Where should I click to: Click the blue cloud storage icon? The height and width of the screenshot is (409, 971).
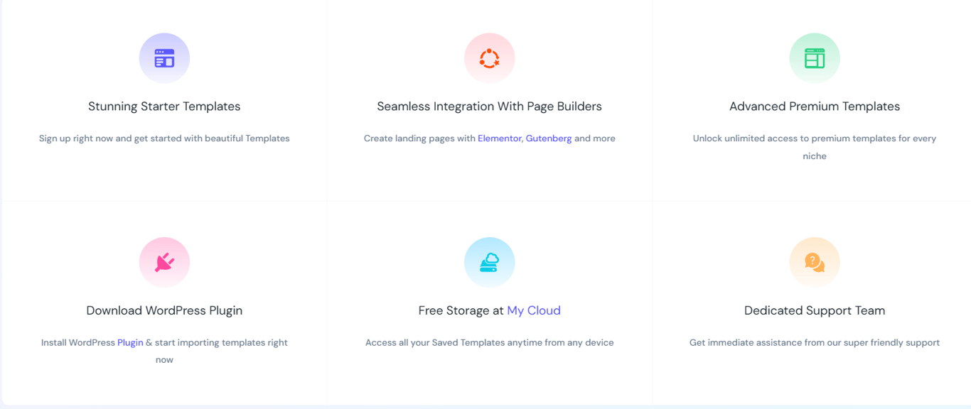(x=490, y=262)
